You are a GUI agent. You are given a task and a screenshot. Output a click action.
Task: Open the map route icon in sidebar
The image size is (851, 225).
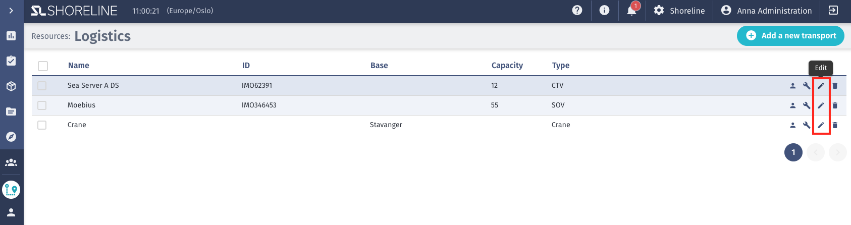tap(11, 190)
